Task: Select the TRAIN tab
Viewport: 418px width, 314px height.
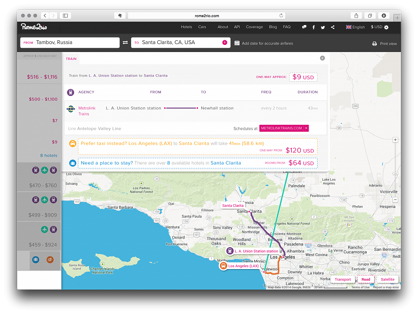Action: click(x=71, y=59)
